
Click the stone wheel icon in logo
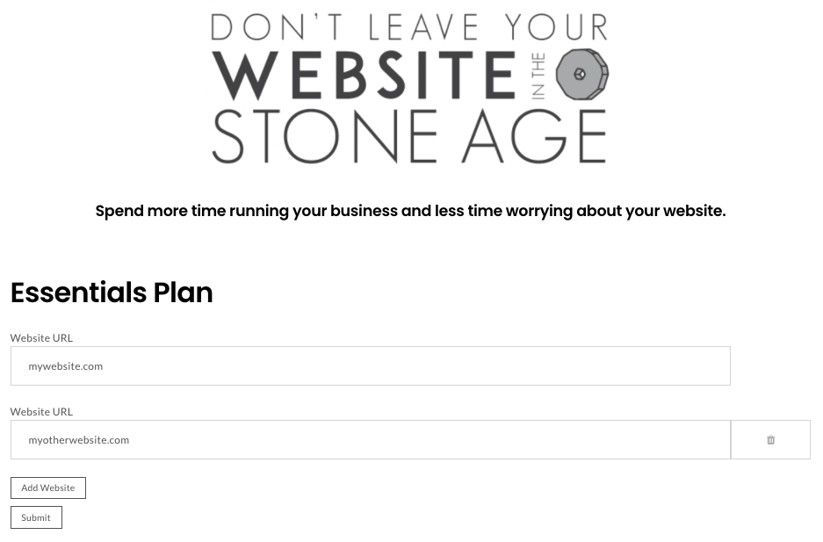pyautogui.click(x=582, y=75)
